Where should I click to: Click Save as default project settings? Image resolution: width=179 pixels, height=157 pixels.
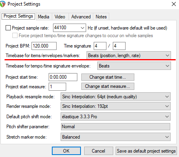tap(146, 151)
